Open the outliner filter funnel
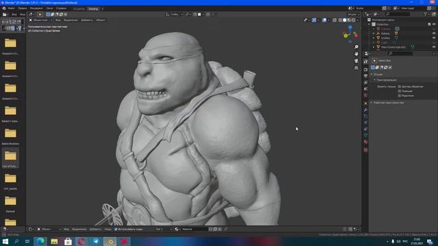438x246 pixels. pos(426,14)
